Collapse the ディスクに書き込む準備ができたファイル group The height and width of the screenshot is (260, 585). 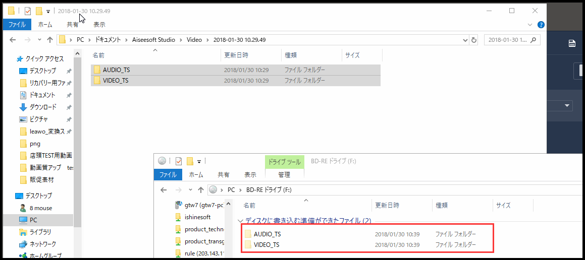[240, 221]
